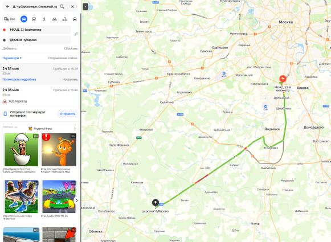Open the Turbo BMW M5 CS game thumbnail
Screen dimensions: 331x242
tap(59, 196)
